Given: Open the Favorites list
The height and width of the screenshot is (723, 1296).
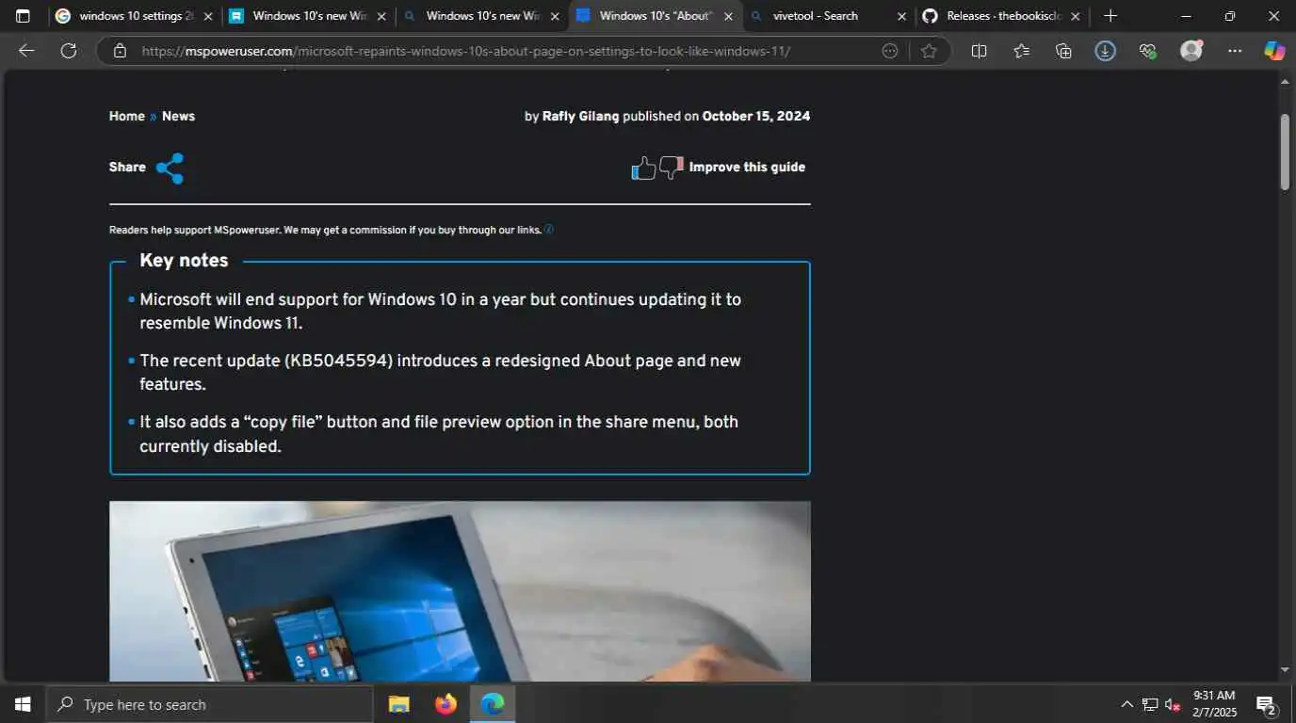Looking at the screenshot, I should pos(1022,51).
